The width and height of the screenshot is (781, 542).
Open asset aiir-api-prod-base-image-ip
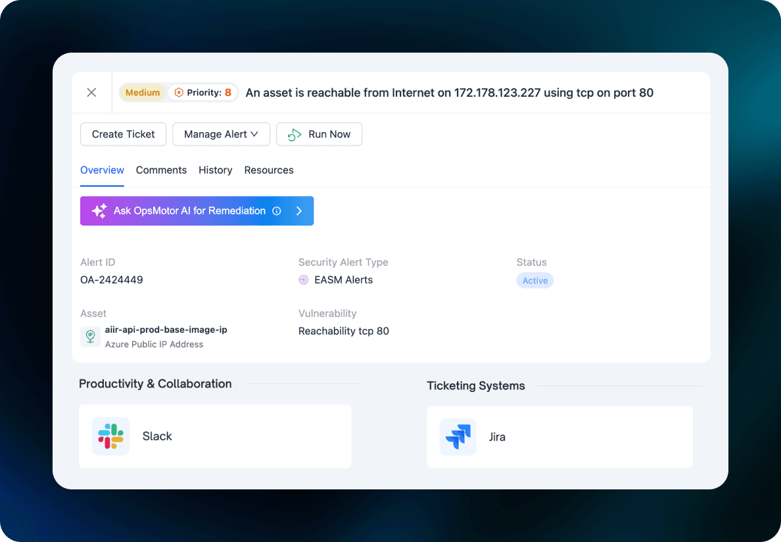pyautogui.click(x=166, y=330)
